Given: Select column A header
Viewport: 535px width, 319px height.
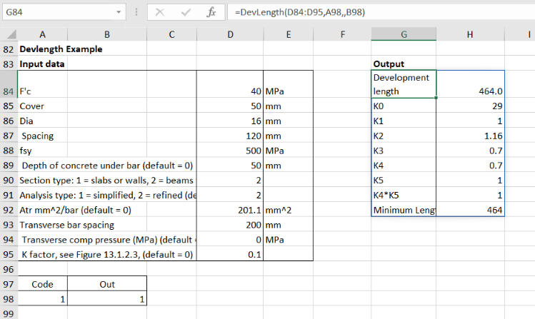Looking at the screenshot, I should [x=42, y=35].
